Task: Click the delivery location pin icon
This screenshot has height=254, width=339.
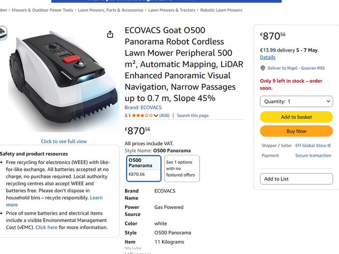Action: [262, 68]
